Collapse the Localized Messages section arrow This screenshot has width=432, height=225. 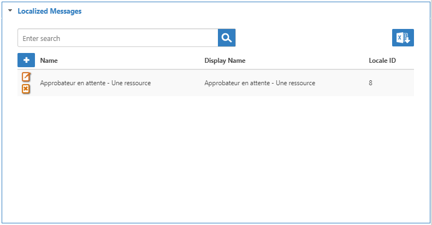pyautogui.click(x=10, y=11)
